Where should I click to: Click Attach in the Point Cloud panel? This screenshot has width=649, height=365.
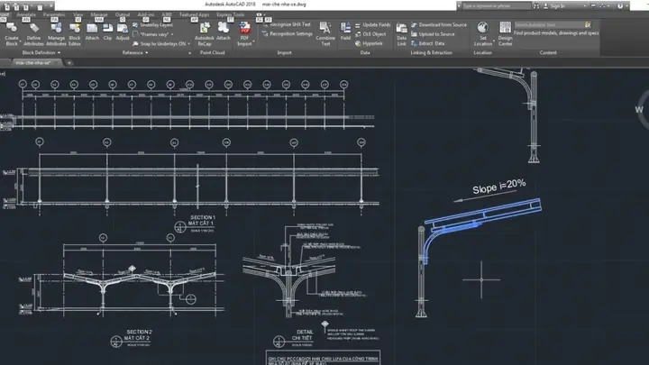click(224, 32)
